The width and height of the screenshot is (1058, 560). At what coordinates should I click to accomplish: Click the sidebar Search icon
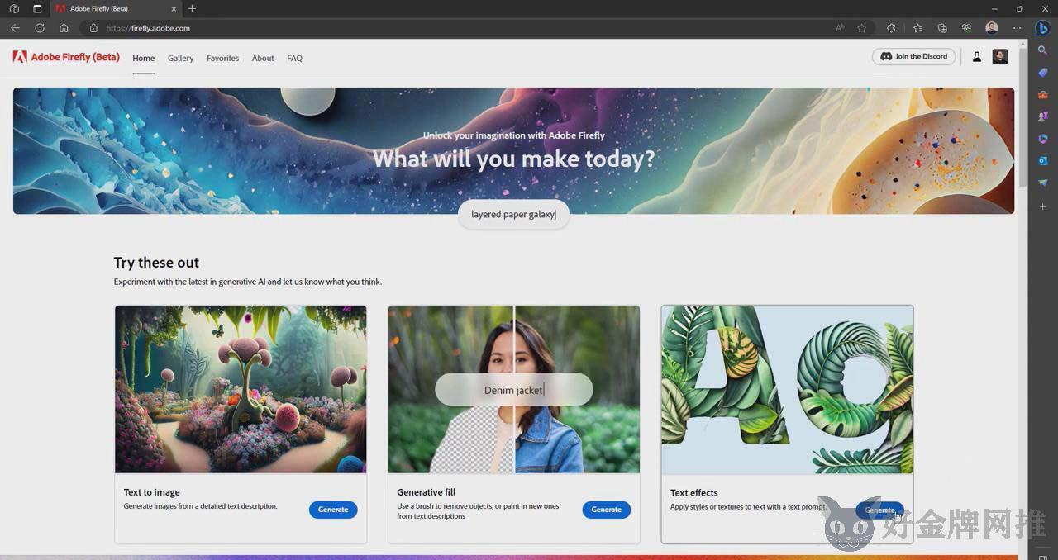tap(1043, 50)
